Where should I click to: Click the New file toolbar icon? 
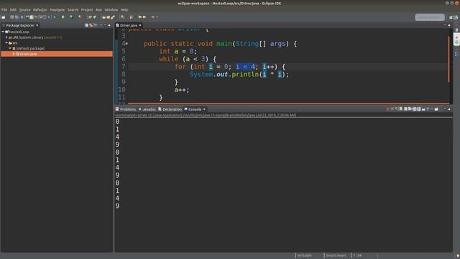coord(3,17)
